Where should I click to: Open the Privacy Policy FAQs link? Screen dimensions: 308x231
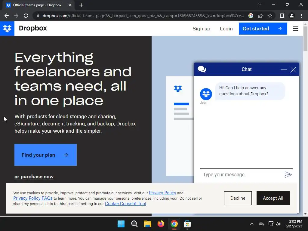(x=33, y=198)
